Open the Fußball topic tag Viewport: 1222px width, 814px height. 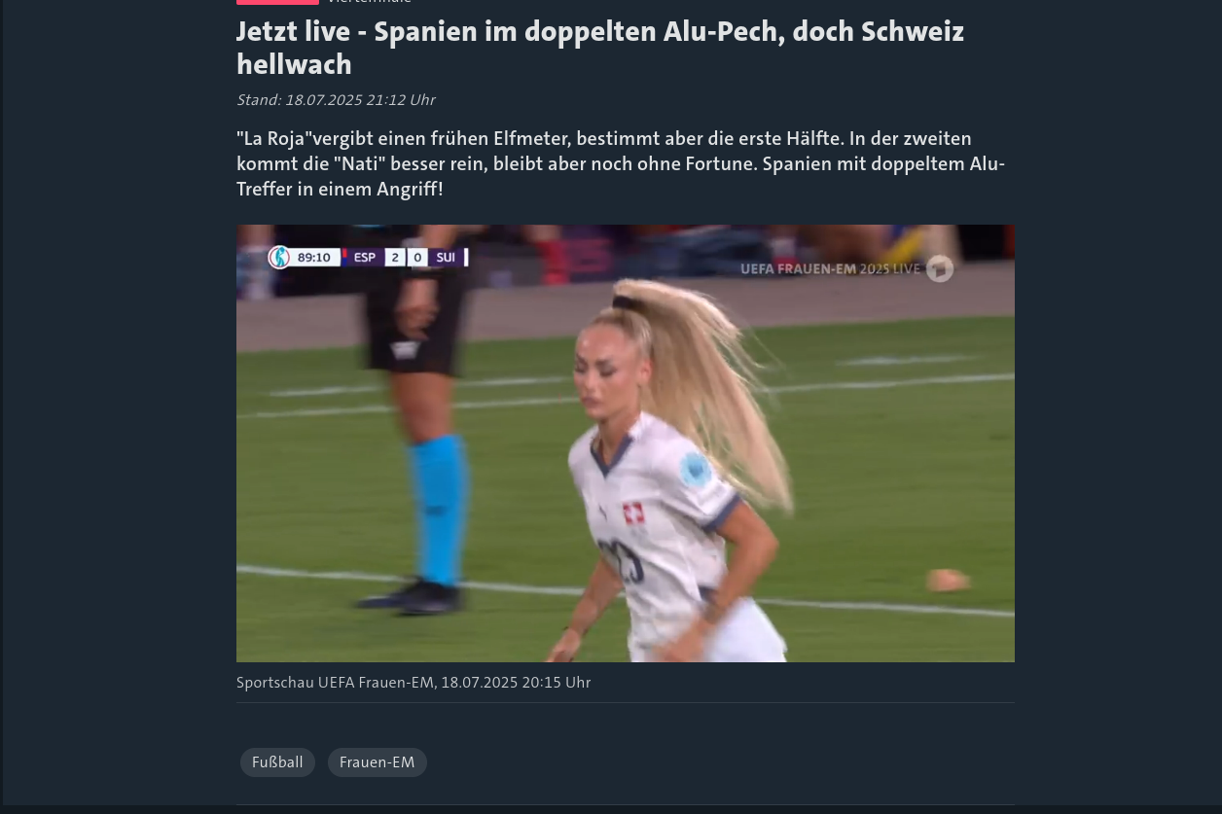(277, 762)
